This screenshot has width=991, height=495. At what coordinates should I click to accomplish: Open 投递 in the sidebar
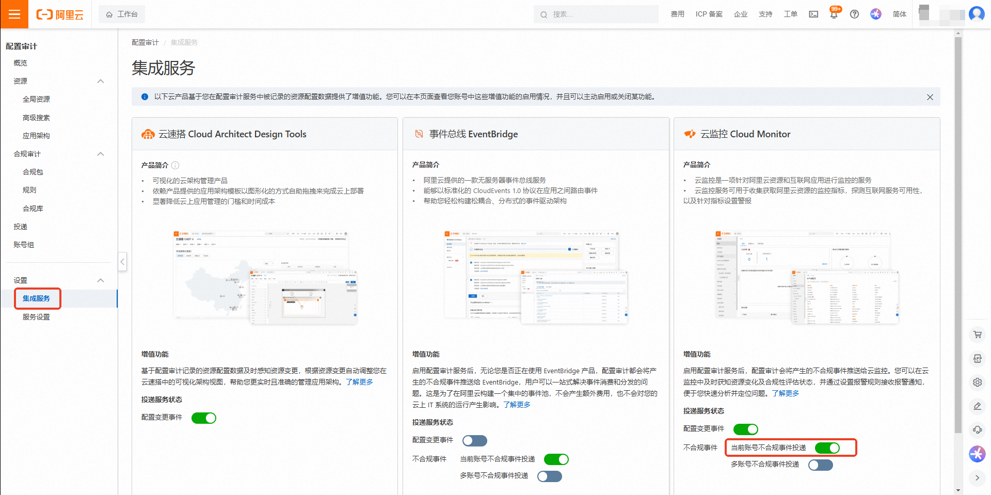point(21,227)
